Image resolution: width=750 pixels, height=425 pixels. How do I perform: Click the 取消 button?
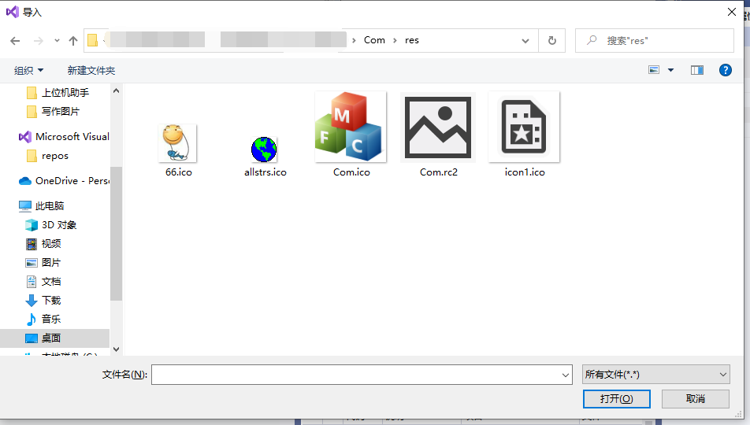click(696, 399)
